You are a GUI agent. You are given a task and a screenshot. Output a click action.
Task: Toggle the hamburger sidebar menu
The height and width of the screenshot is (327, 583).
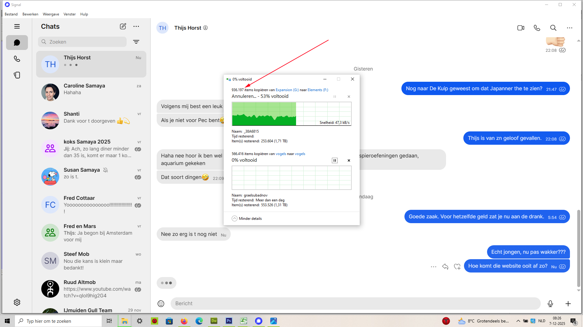[17, 26]
